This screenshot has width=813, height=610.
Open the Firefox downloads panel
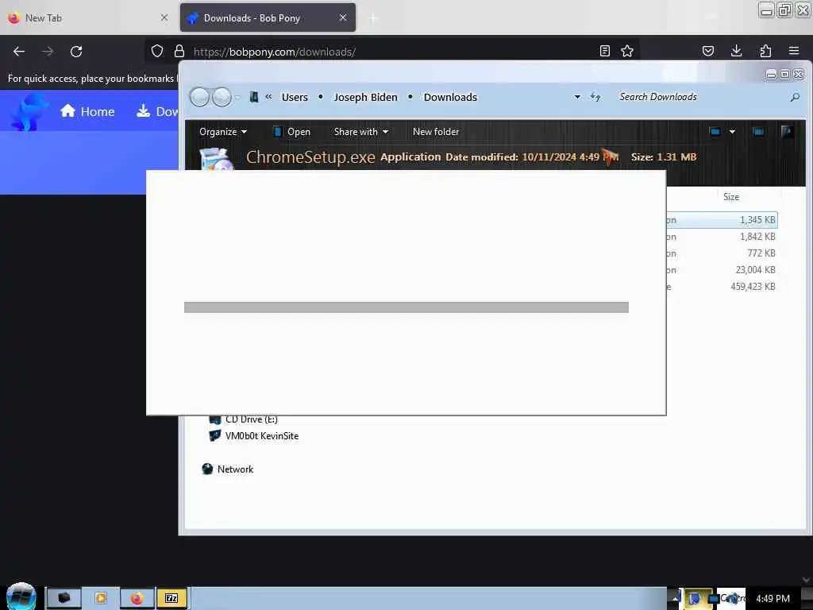736,51
